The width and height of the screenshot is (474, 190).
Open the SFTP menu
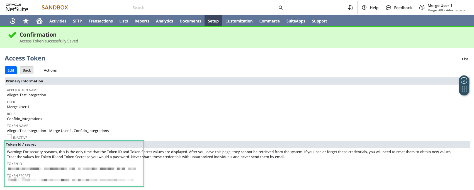click(77, 21)
